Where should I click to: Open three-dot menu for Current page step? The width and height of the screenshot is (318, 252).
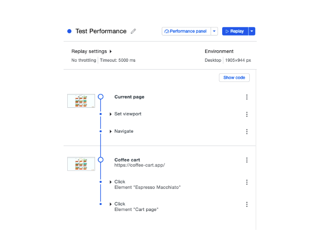coord(247,97)
